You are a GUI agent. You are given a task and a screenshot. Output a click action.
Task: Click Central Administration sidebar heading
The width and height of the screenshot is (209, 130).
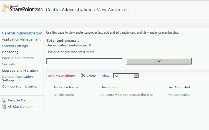pos(22,33)
